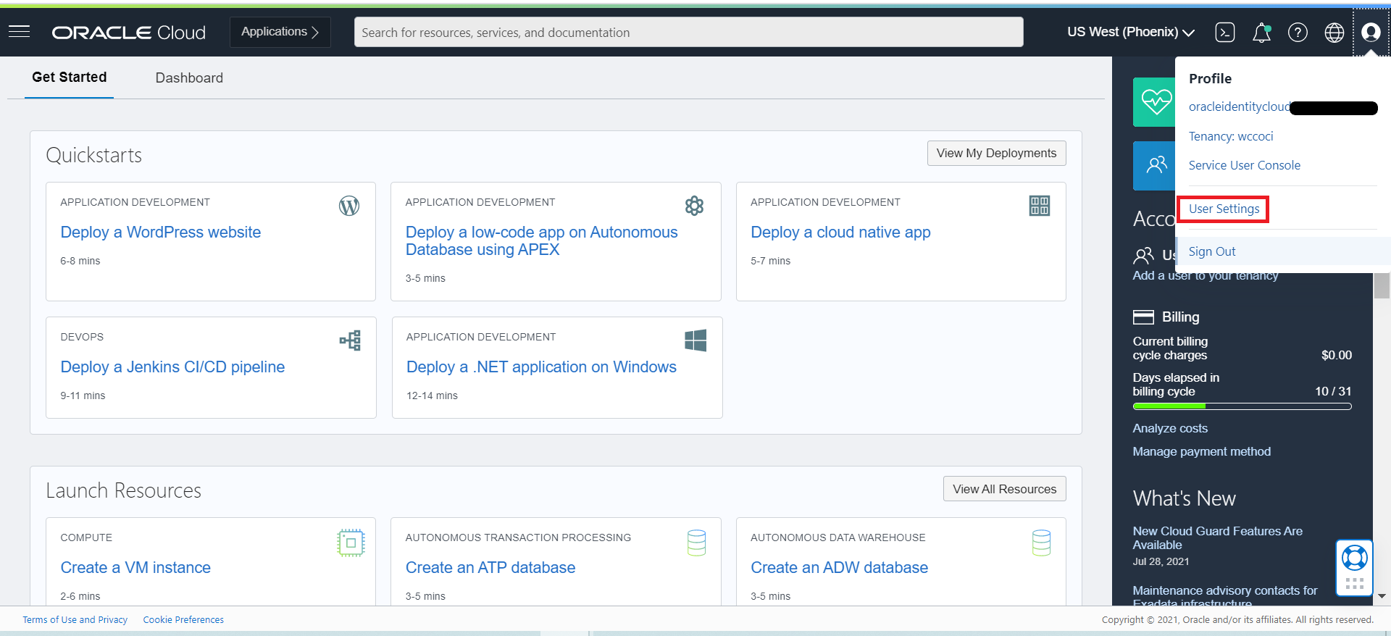Click the blue users tile icon

coord(1154,166)
